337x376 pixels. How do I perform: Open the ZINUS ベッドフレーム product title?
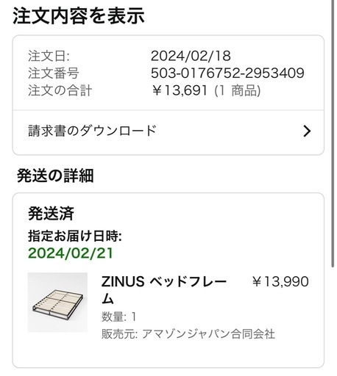point(163,290)
